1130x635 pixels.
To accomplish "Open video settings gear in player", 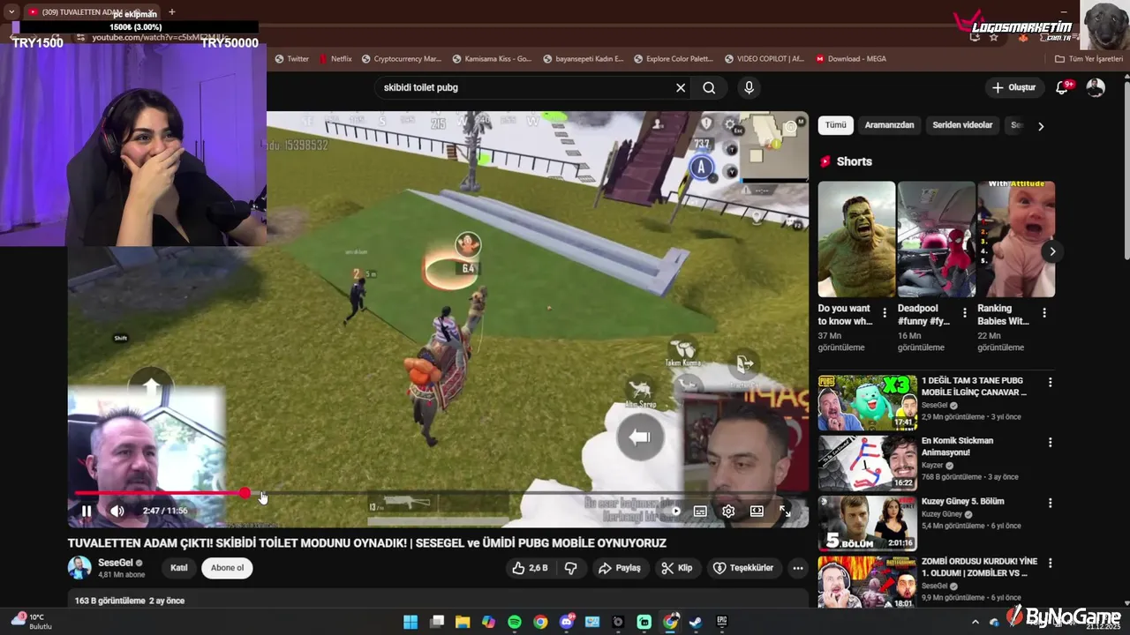I will coord(728,511).
